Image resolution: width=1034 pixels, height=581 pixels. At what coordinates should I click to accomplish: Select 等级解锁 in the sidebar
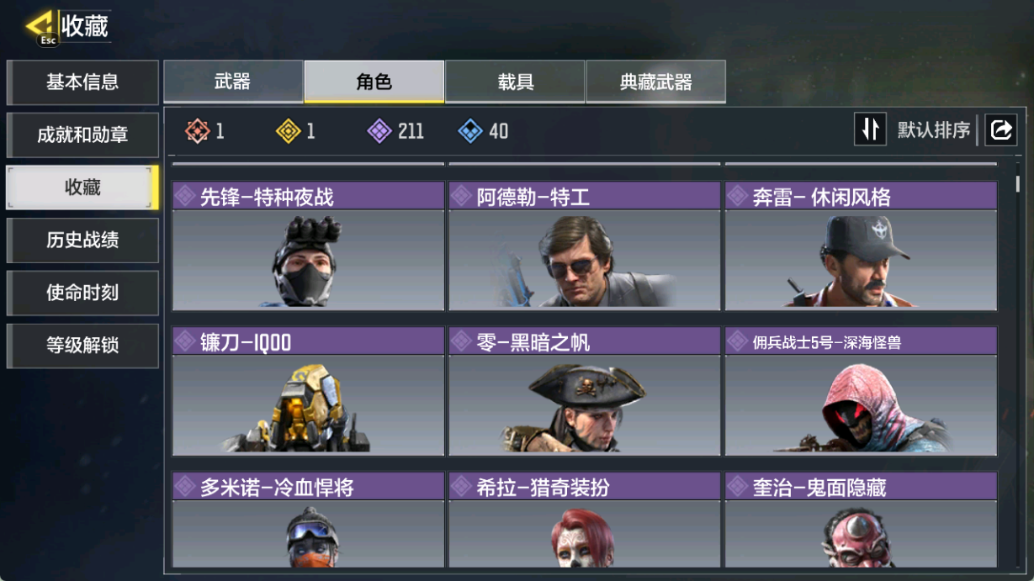pos(82,346)
